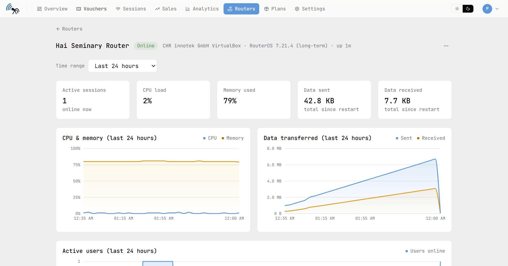Click the Settings gear icon

coord(297,9)
